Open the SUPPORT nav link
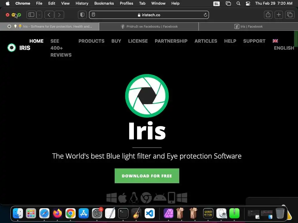The image size is (298, 223). [x=254, y=41]
